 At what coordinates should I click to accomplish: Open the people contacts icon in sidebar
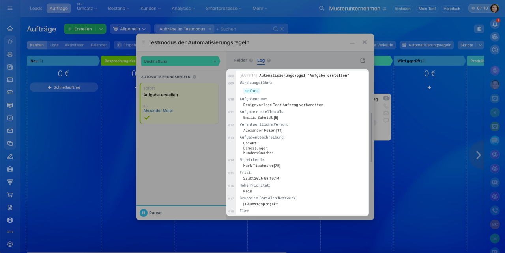[10, 54]
